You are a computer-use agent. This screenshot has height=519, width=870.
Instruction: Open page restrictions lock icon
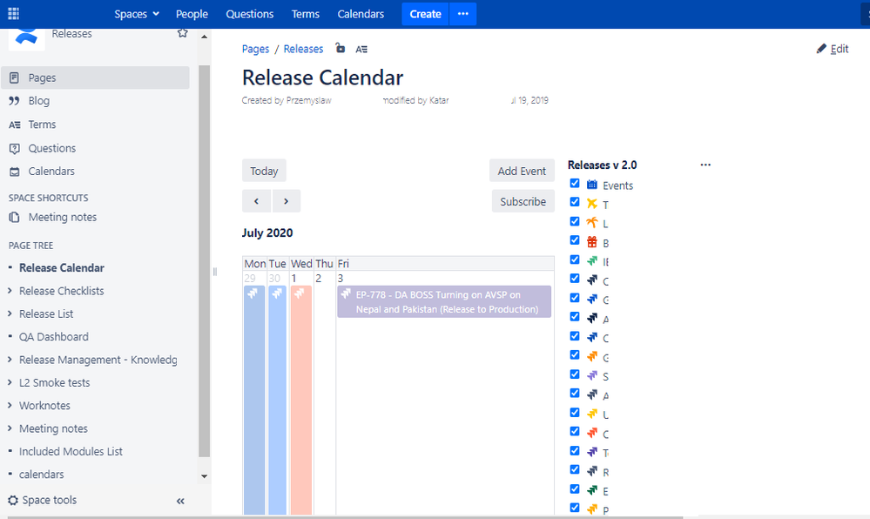point(341,49)
